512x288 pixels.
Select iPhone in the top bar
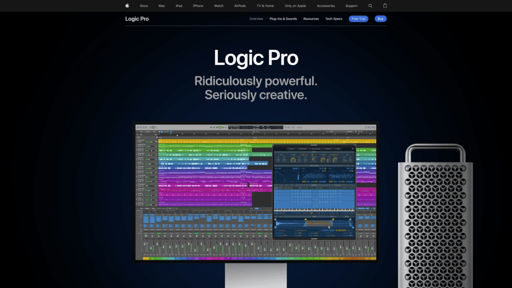(198, 6)
